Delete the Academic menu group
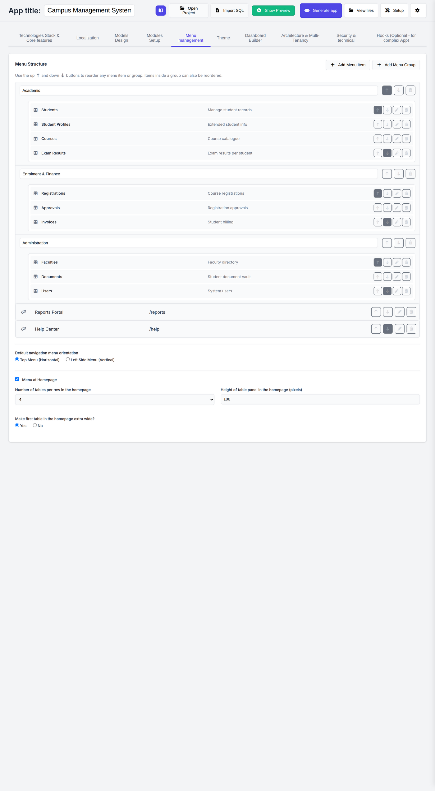 coord(410,90)
